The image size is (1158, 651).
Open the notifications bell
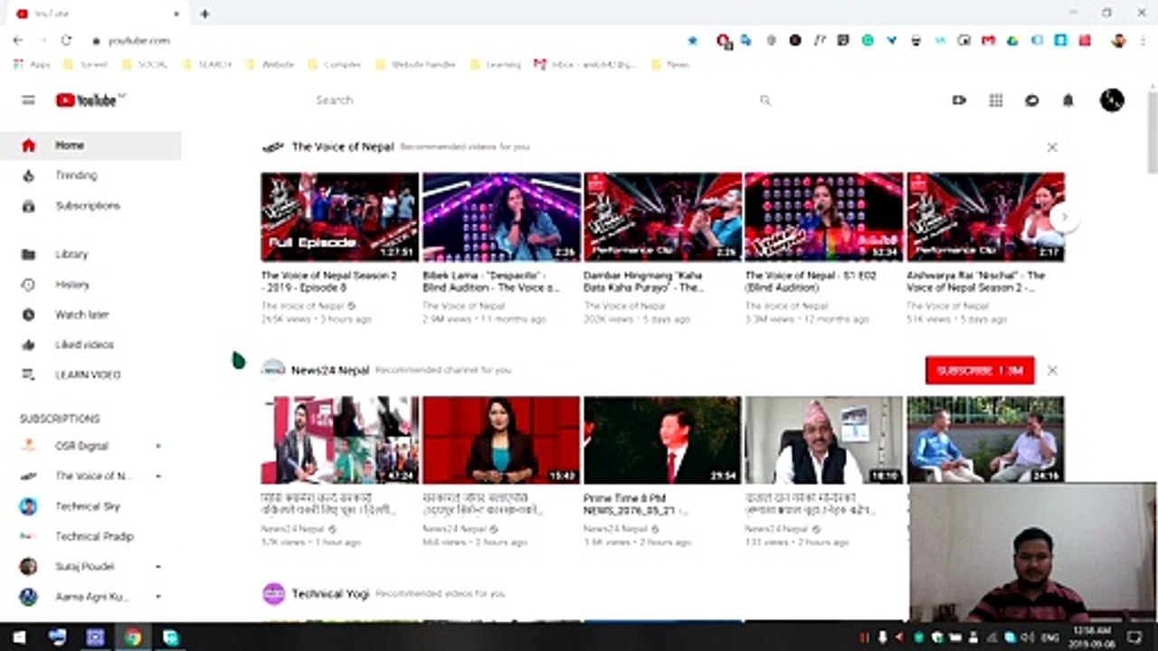1068,100
